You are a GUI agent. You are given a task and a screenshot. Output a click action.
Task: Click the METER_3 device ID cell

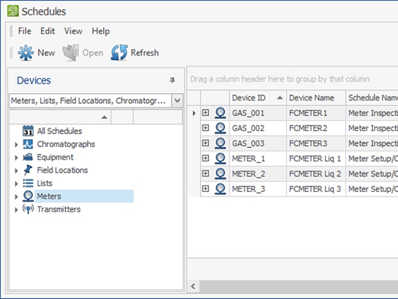pos(258,189)
